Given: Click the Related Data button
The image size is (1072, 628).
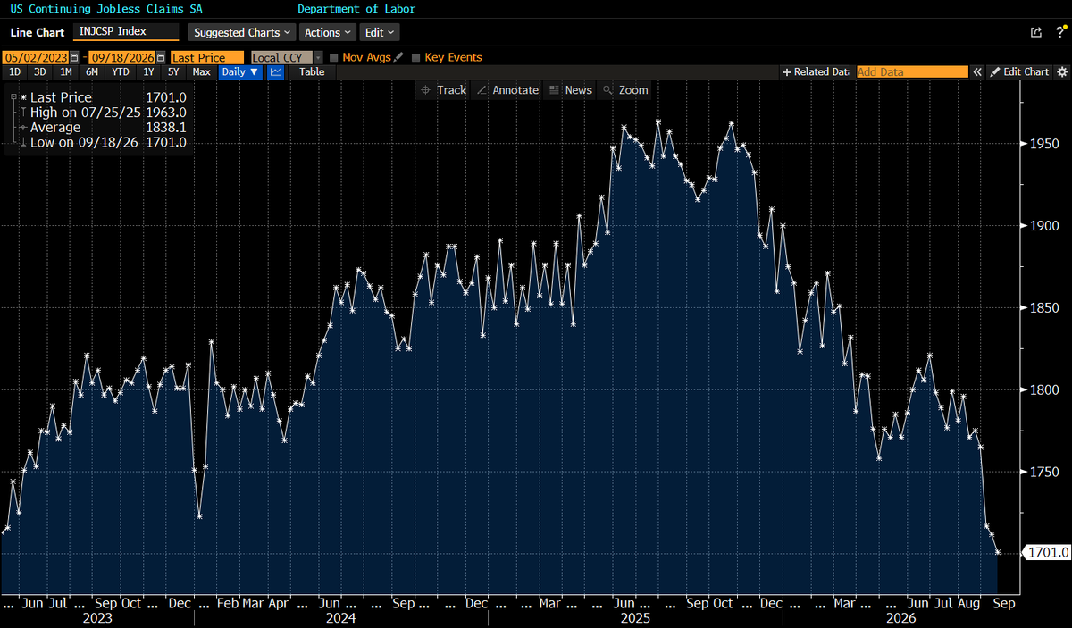Looking at the screenshot, I should [816, 71].
